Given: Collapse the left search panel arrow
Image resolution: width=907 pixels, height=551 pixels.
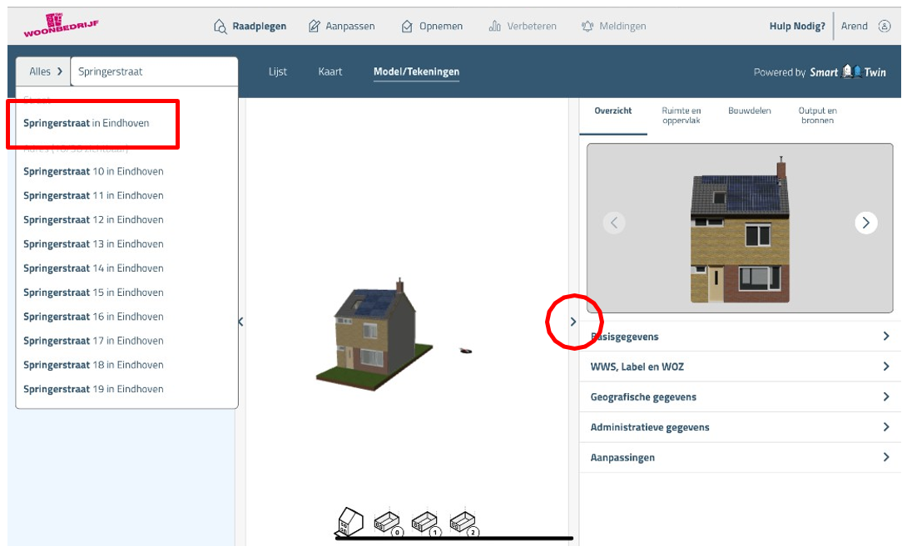Looking at the screenshot, I should (240, 322).
